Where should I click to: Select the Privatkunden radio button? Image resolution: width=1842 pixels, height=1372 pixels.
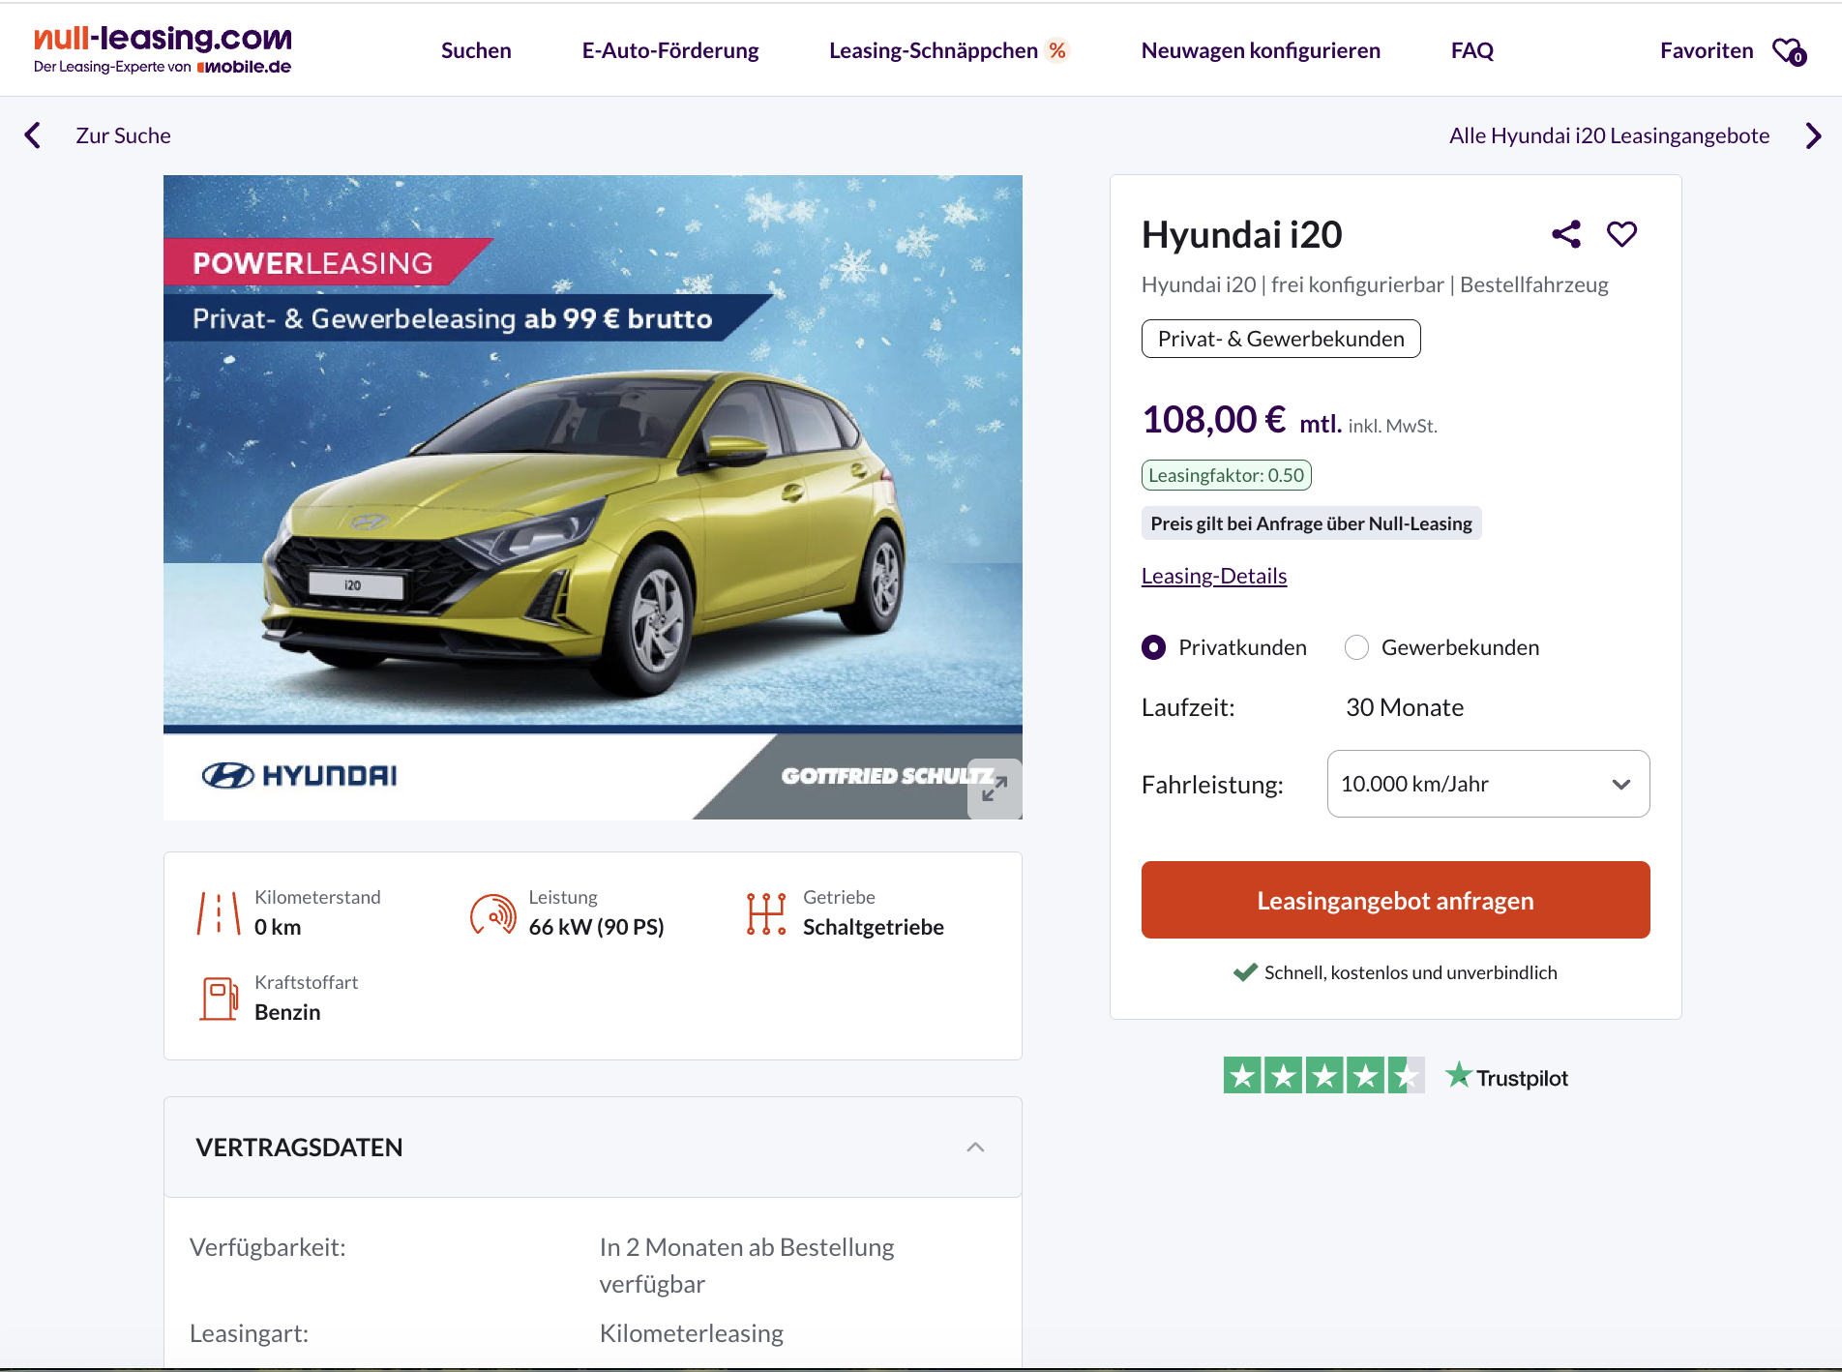[x=1153, y=647]
